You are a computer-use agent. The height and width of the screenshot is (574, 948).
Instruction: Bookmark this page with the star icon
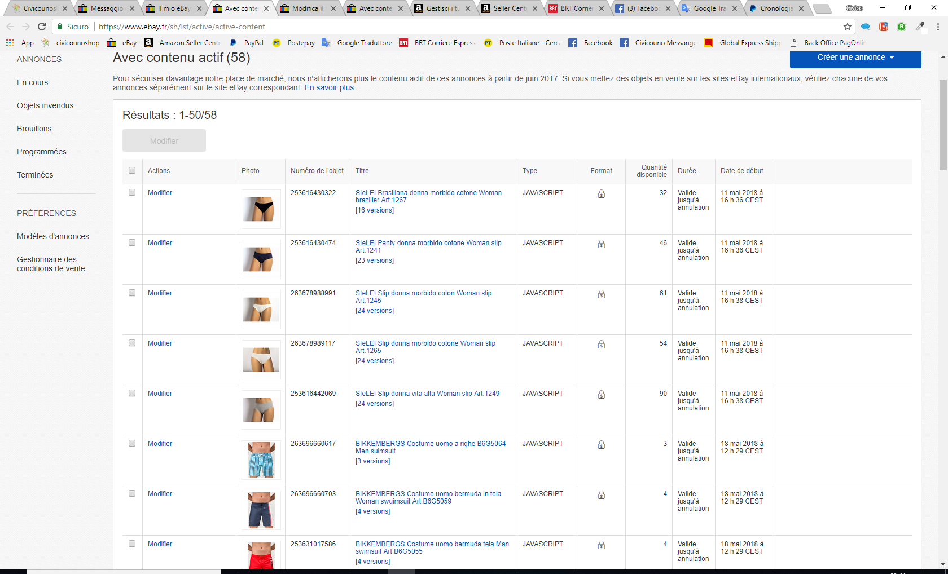(x=848, y=27)
